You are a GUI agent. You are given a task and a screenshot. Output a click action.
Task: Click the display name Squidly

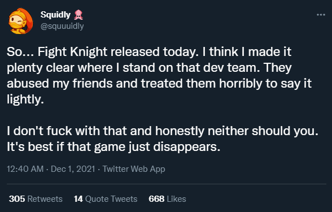(x=55, y=15)
